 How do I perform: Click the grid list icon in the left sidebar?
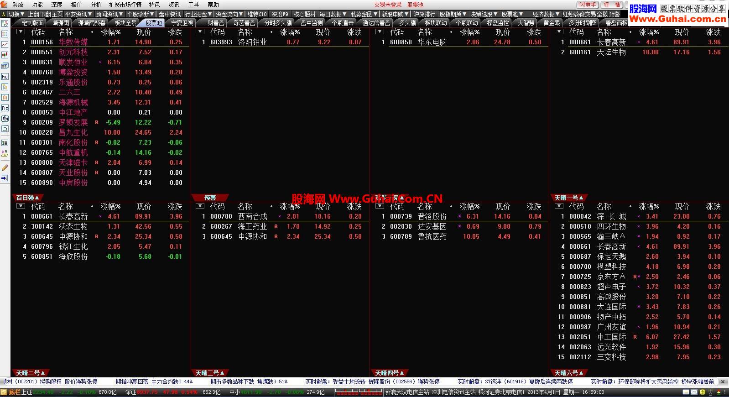5,34
